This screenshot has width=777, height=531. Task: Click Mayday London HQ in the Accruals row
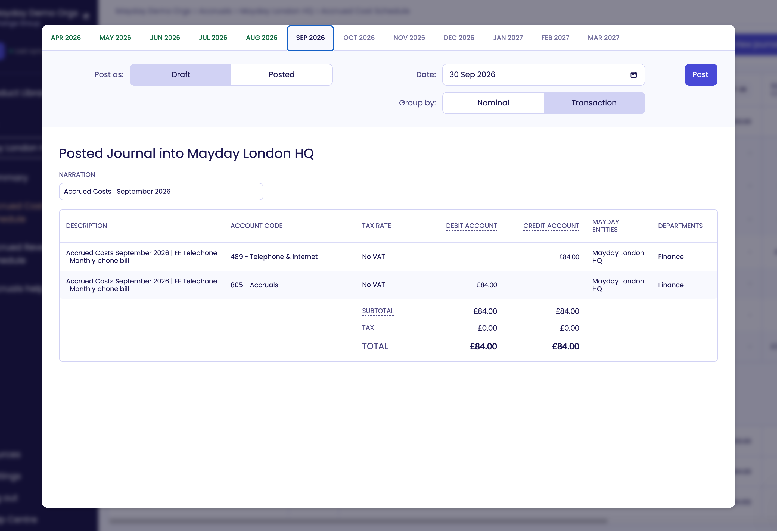618,285
